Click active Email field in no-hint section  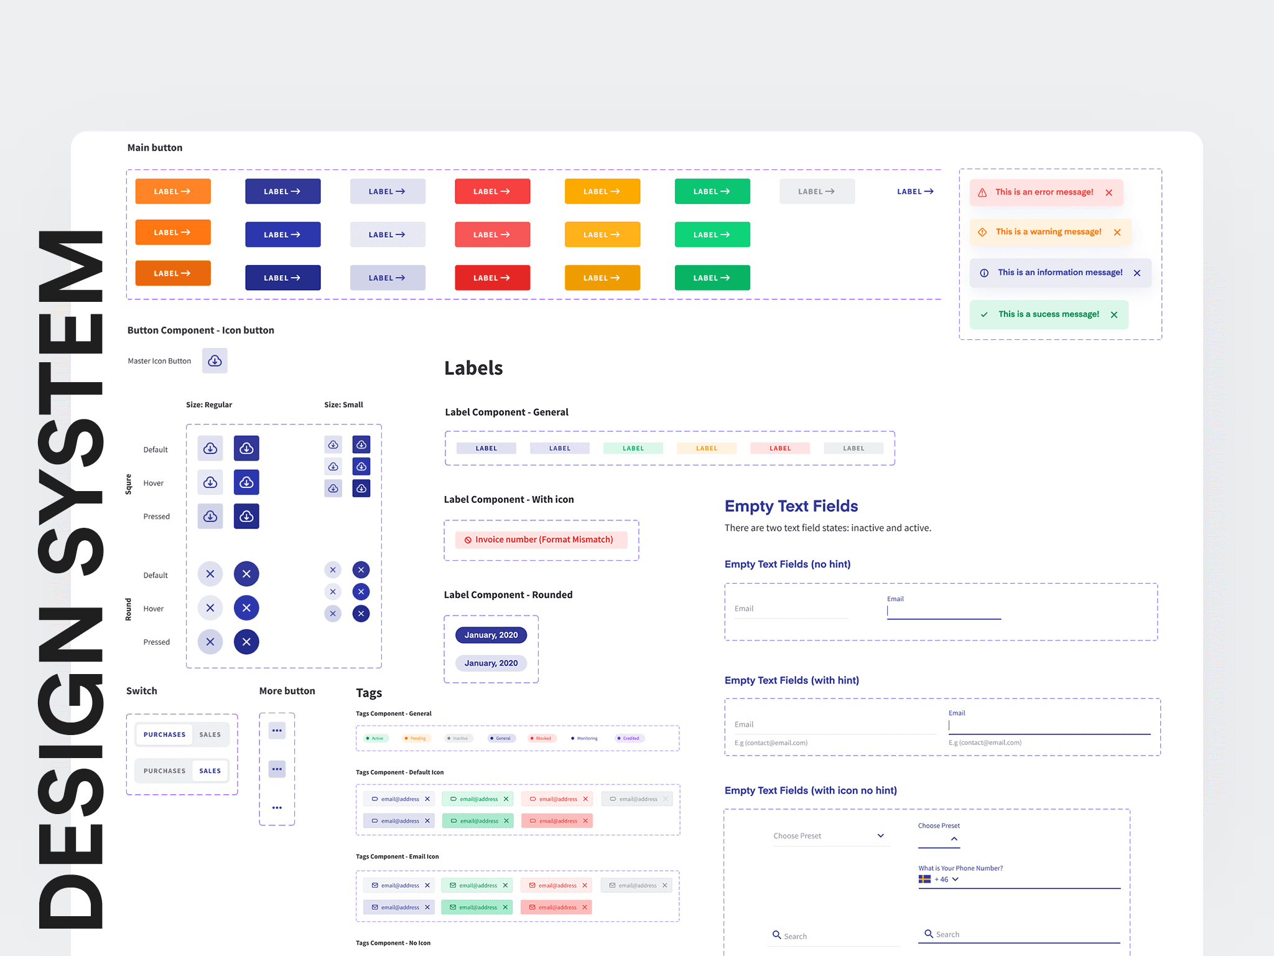click(944, 608)
